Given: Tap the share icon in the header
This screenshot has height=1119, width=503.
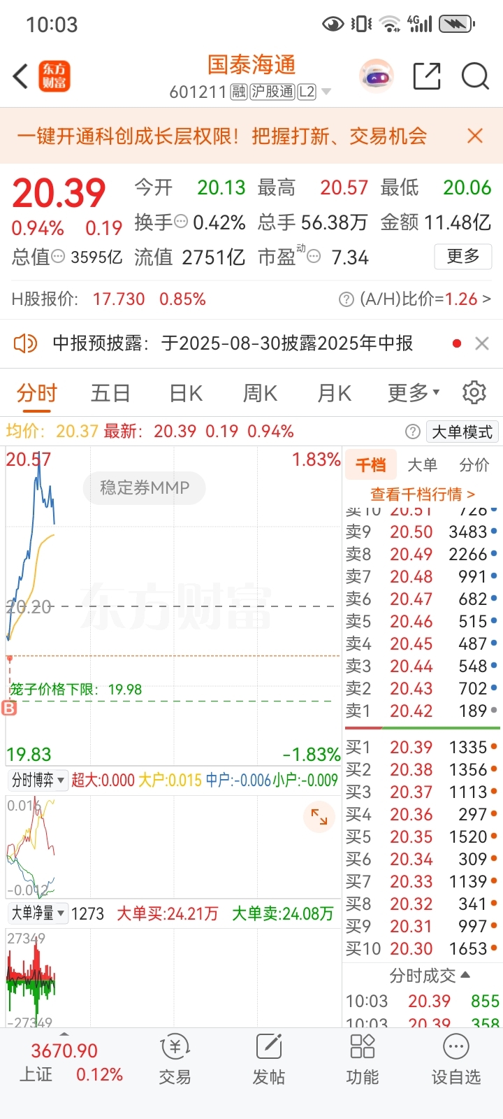Looking at the screenshot, I should click(x=427, y=76).
